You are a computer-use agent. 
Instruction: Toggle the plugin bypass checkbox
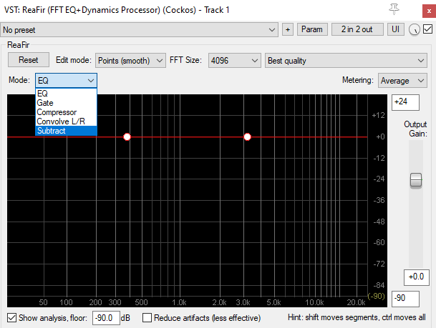point(427,29)
